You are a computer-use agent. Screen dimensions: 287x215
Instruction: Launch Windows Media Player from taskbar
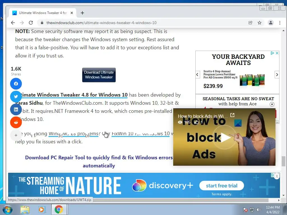41,209
